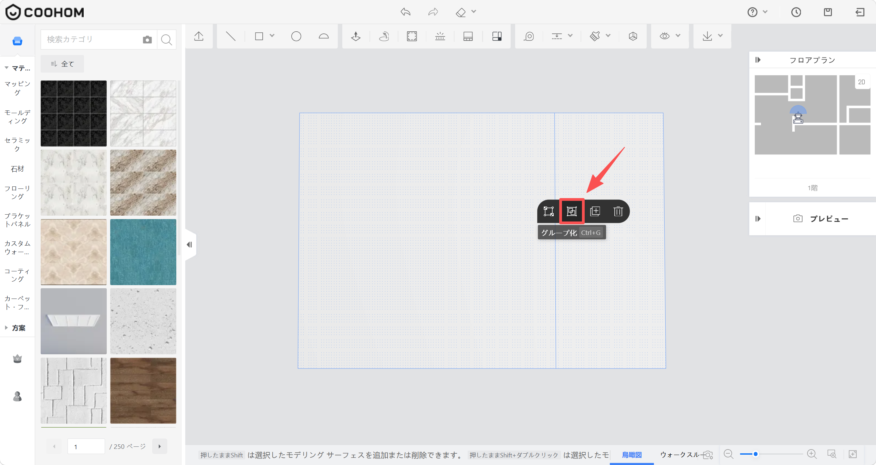This screenshot has height=465, width=876.
Task: Click the page number input box
Action: pyautogui.click(x=86, y=446)
